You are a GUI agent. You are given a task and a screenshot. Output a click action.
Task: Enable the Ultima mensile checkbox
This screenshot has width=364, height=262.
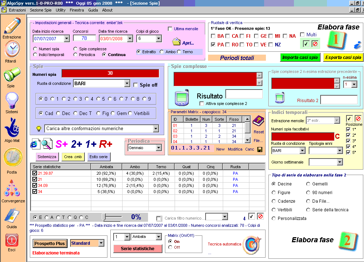coord(170,29)
